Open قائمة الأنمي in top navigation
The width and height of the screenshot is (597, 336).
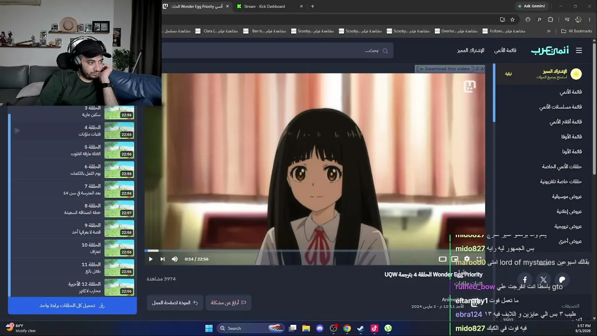(x=505, y=50)
